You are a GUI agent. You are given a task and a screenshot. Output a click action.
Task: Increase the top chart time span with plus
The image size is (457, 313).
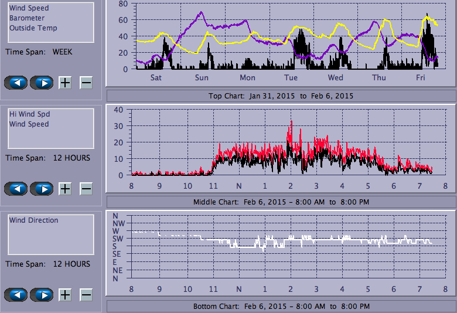click(x=65, y=83)
